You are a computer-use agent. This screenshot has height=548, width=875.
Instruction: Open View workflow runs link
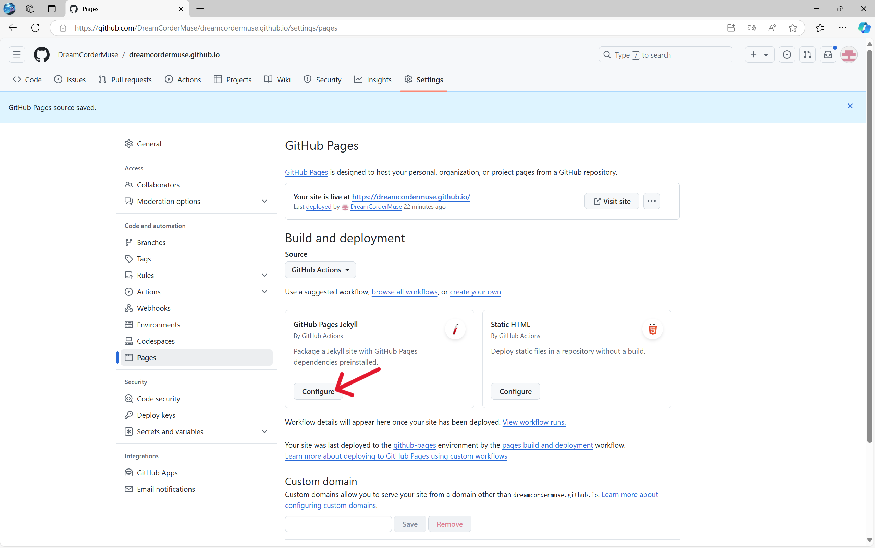click(x=534, y=422)
